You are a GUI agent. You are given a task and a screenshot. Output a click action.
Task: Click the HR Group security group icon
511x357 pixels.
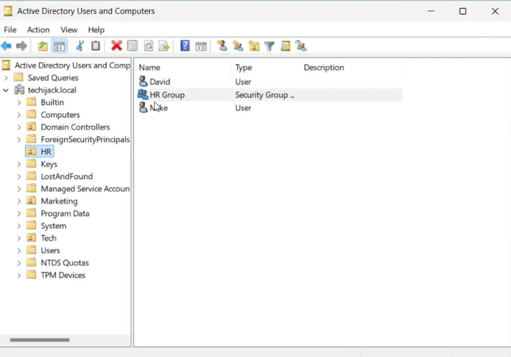pos(143,95)
